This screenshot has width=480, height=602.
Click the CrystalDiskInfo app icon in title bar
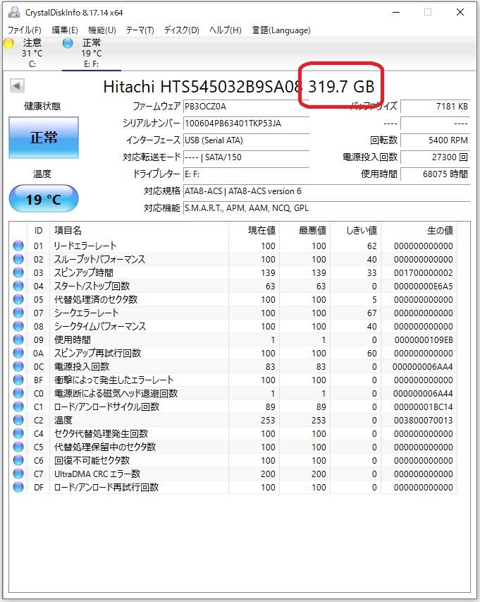[x=14, y=12]
